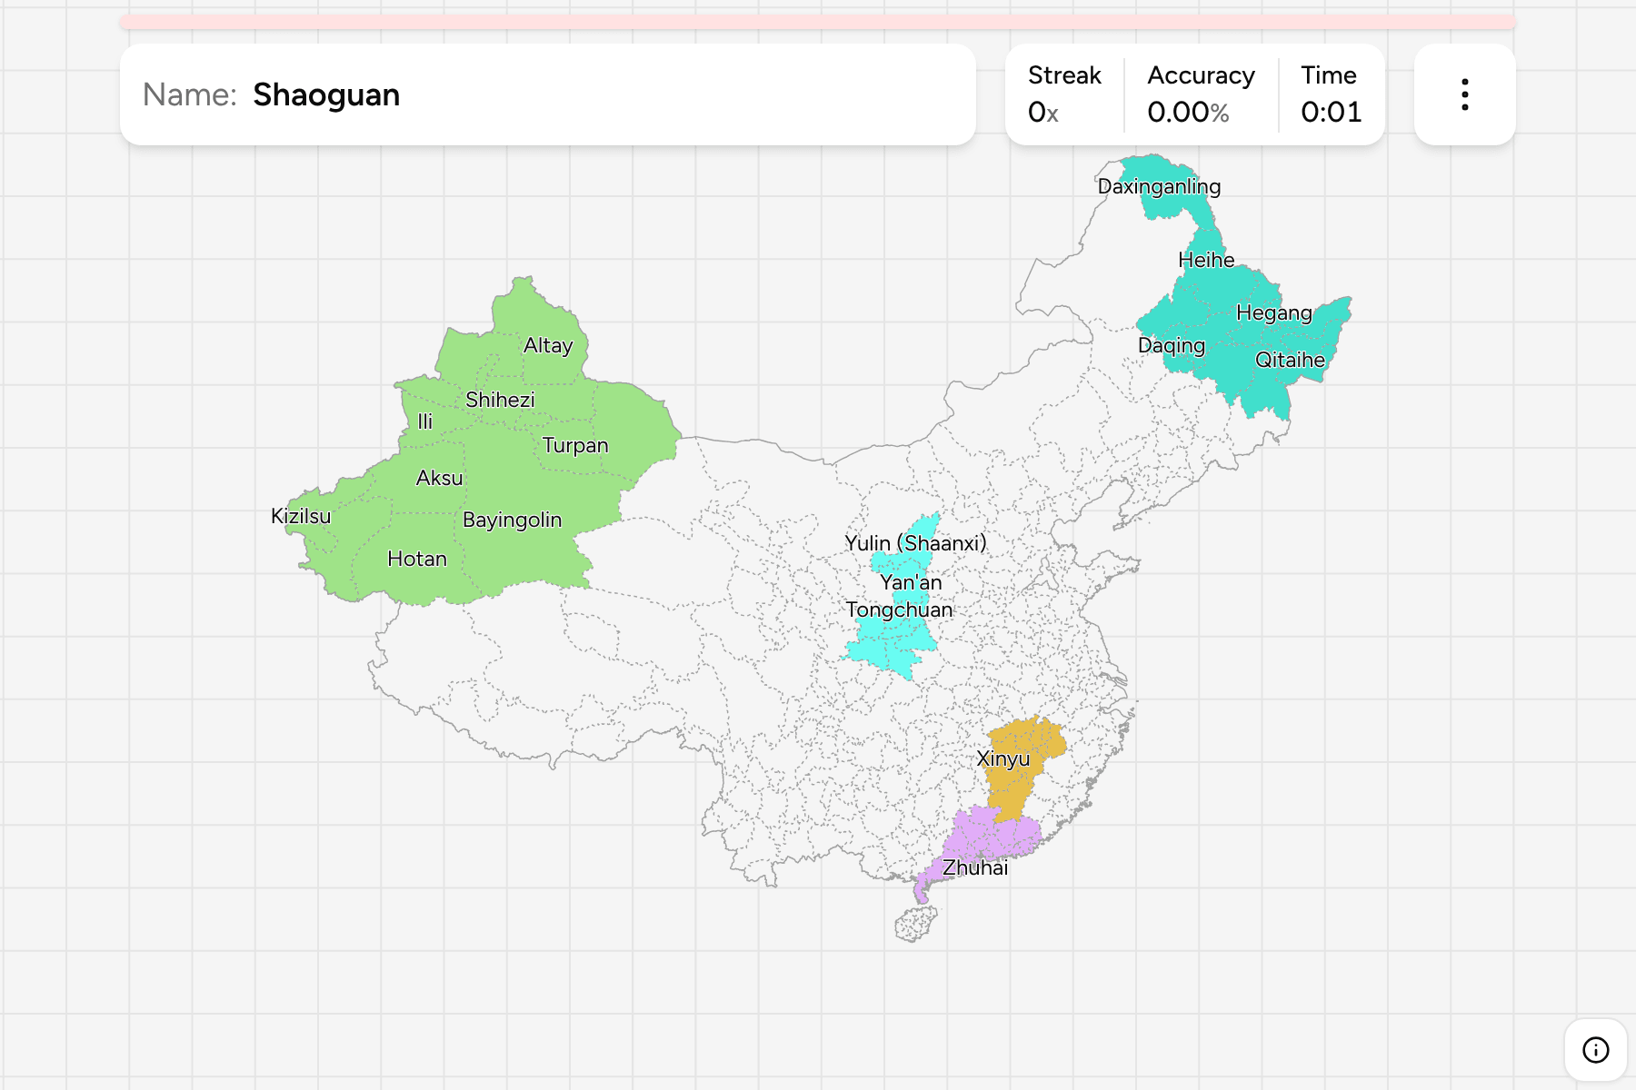
Task: Select the Daqing label
Action: (1172, 346)
